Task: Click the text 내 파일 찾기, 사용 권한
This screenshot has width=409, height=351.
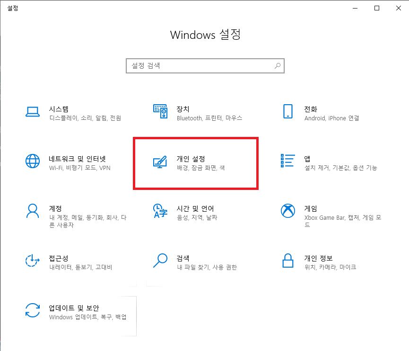Action: (x=207, y=267)
